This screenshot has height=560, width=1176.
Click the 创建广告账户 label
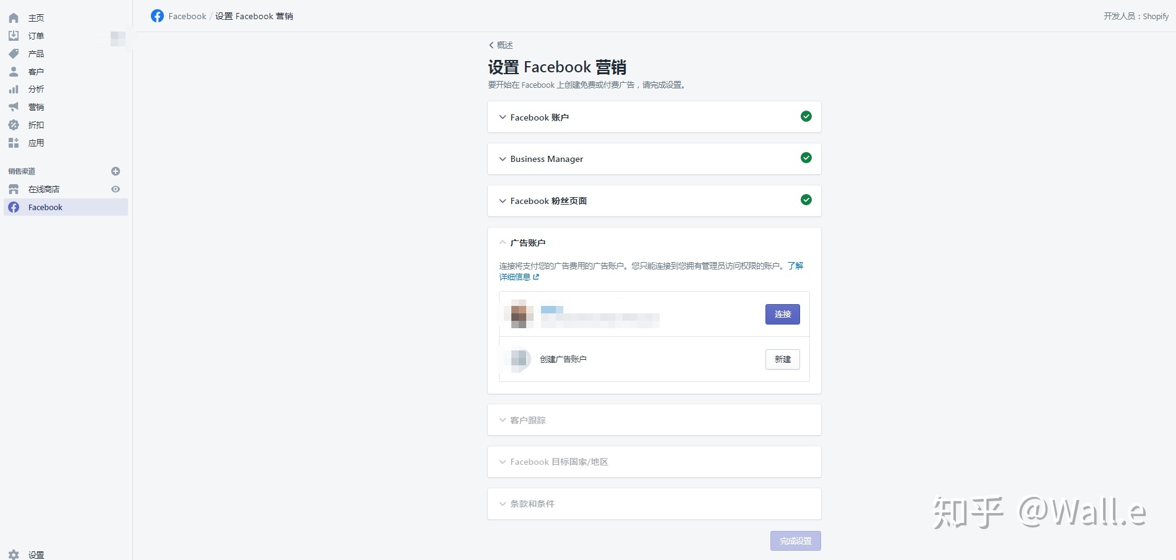tap(563, 359)
